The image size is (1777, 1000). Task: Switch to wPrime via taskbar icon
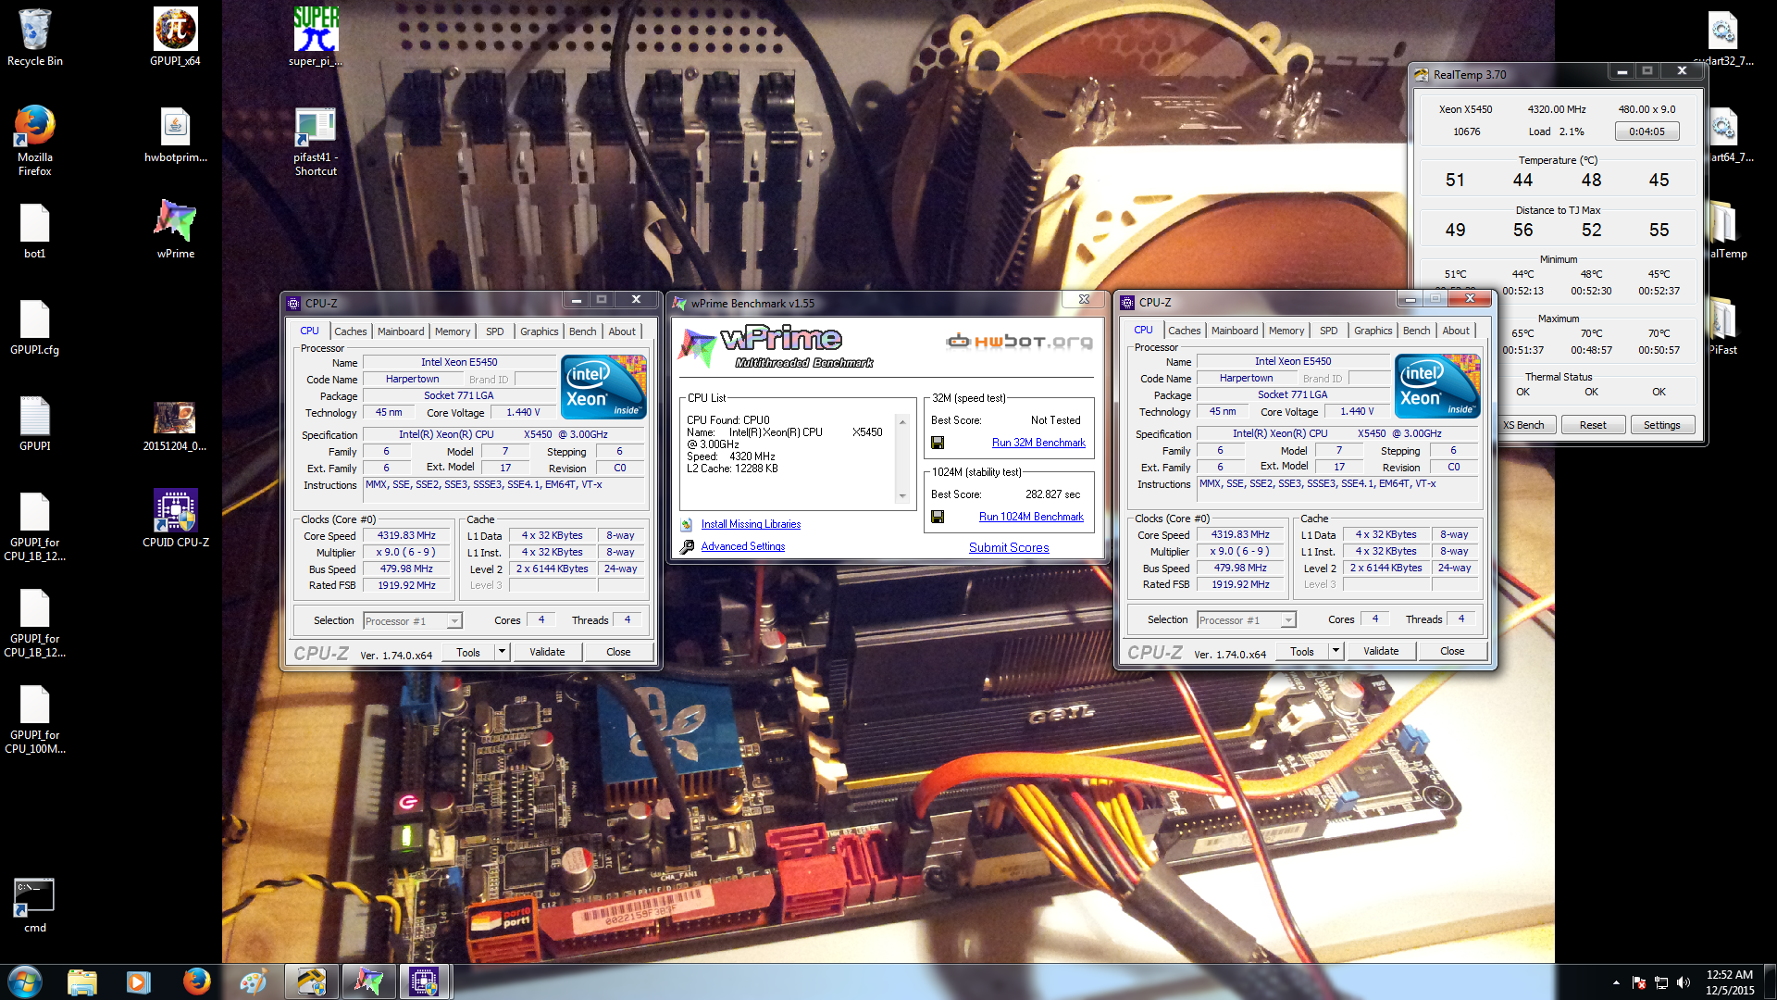click(x=368, y=981)
